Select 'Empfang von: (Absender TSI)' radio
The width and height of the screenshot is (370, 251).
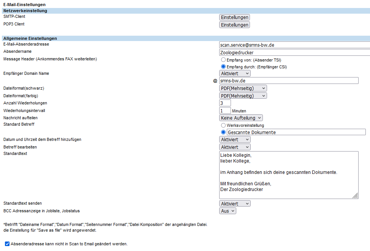click(223, 60)
